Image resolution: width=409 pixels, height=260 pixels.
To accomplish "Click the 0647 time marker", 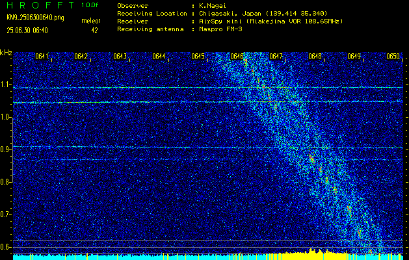I will (276, 57).
